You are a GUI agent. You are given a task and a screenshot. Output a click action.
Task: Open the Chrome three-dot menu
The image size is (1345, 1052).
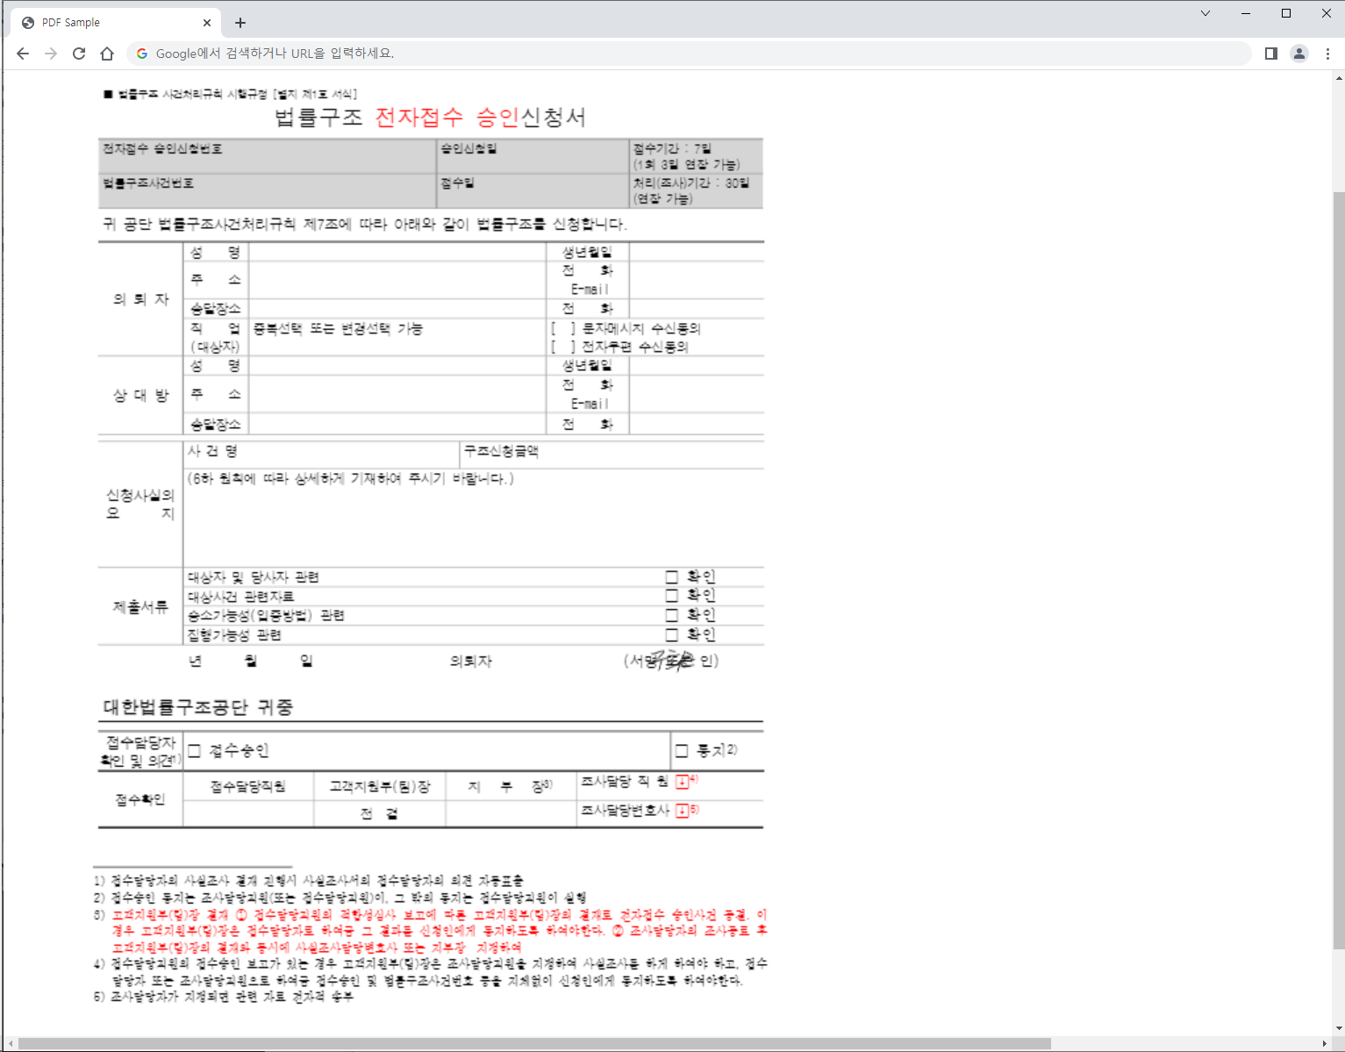click(1327, 53)
